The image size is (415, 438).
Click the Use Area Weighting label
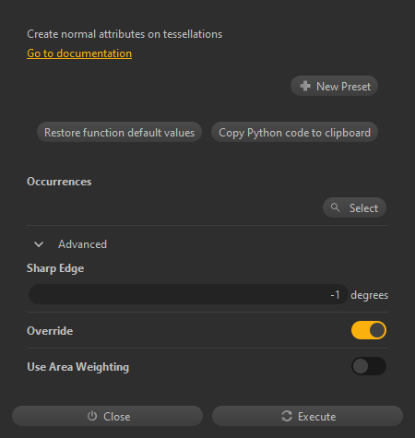(x=78, y=367)
